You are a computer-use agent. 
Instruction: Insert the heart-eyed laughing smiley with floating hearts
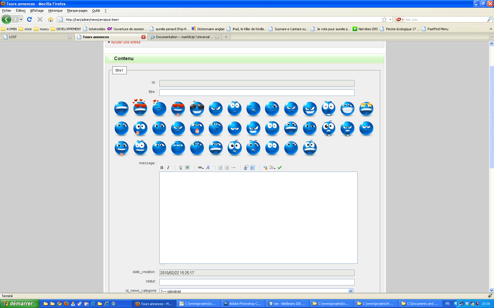pos(140,107)
